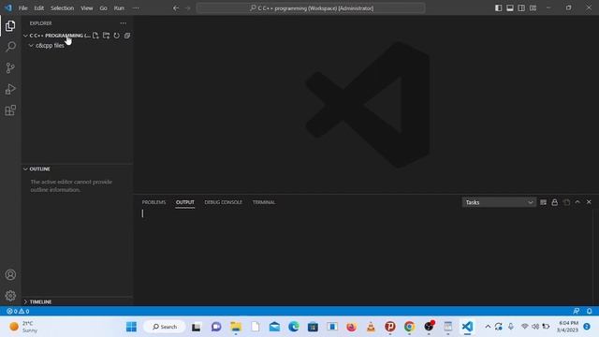Close the bottom panel
This screenshot has width=599, height=337.
click(x=589, y=202)
